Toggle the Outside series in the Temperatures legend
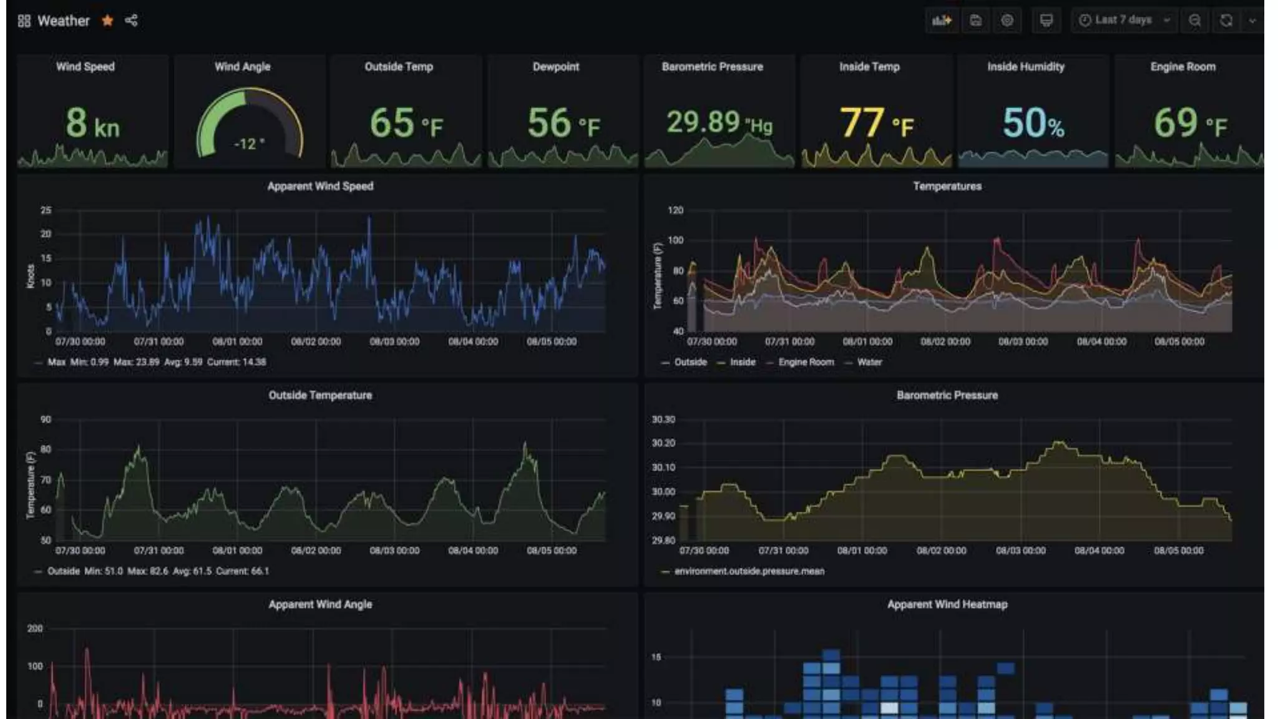Image resolution: width=1278 pixels, height=719 pixels. [690, 362]
